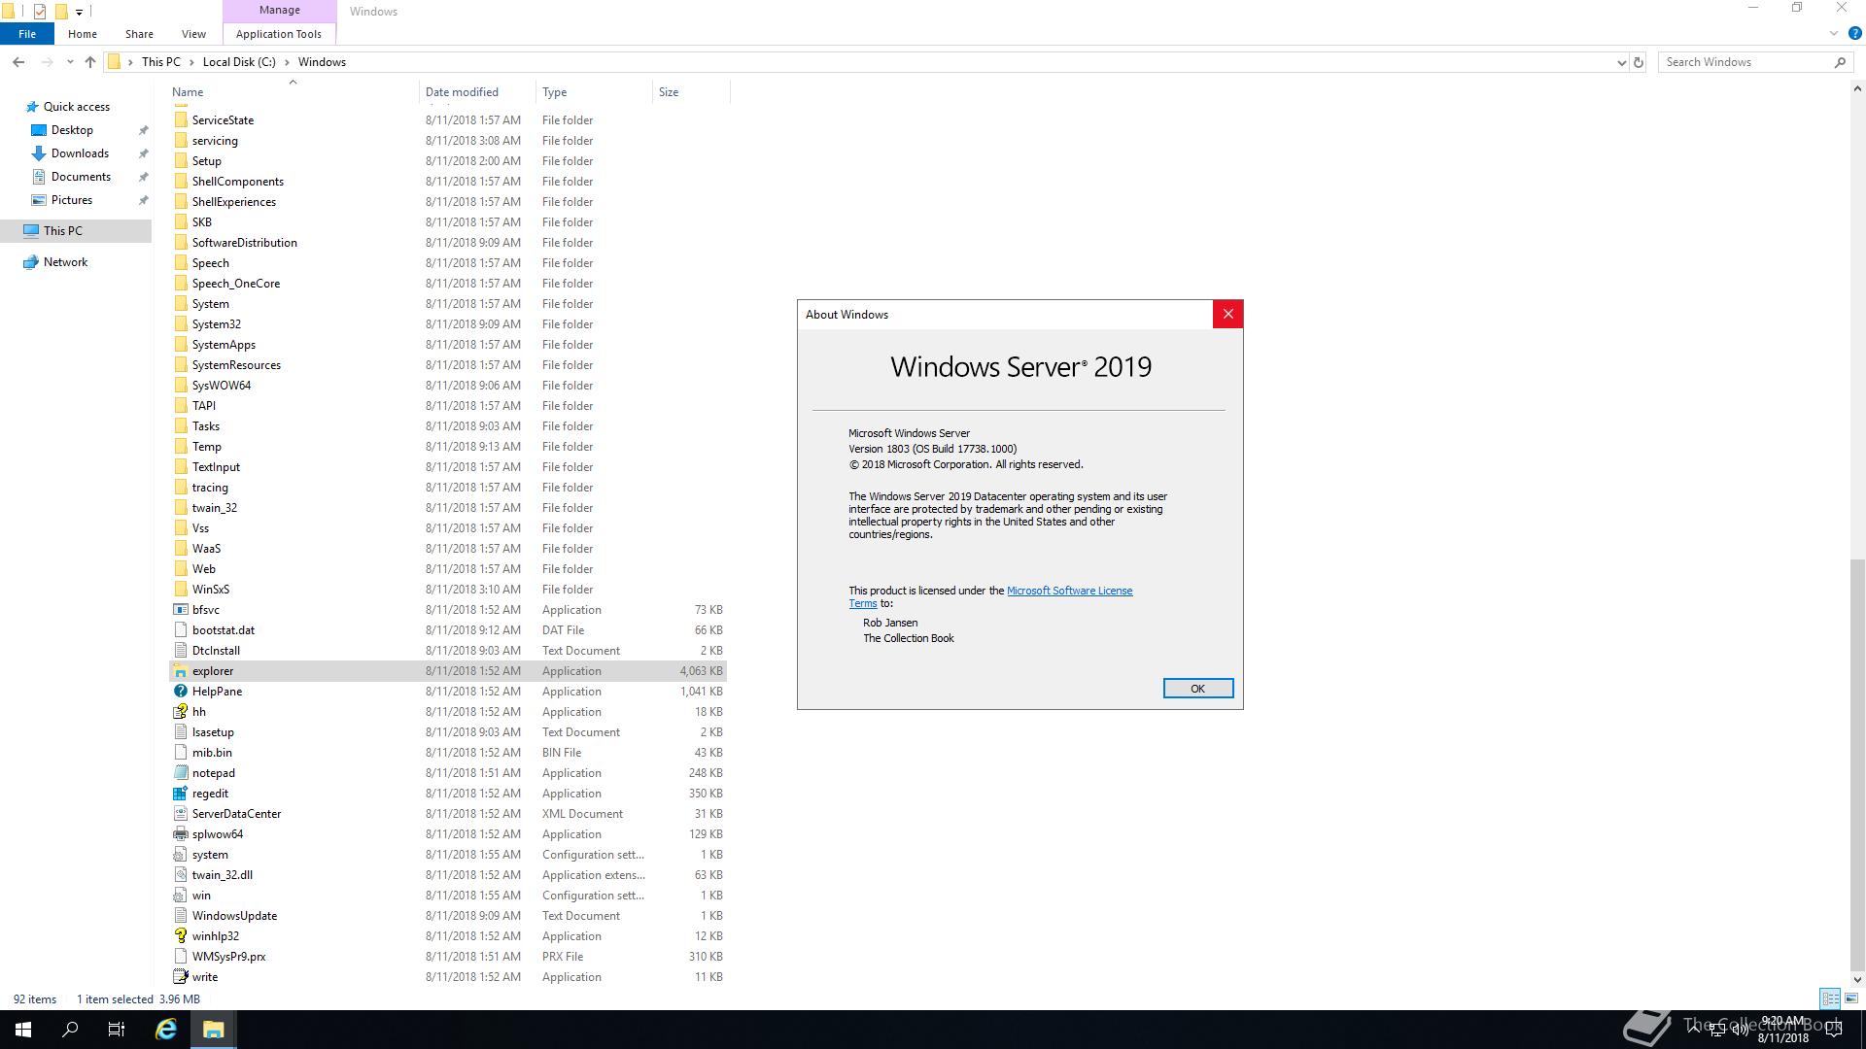This screenshot has height=1049, width=1866.
Task: Select the WinSxS folder row
Action: 448,590
